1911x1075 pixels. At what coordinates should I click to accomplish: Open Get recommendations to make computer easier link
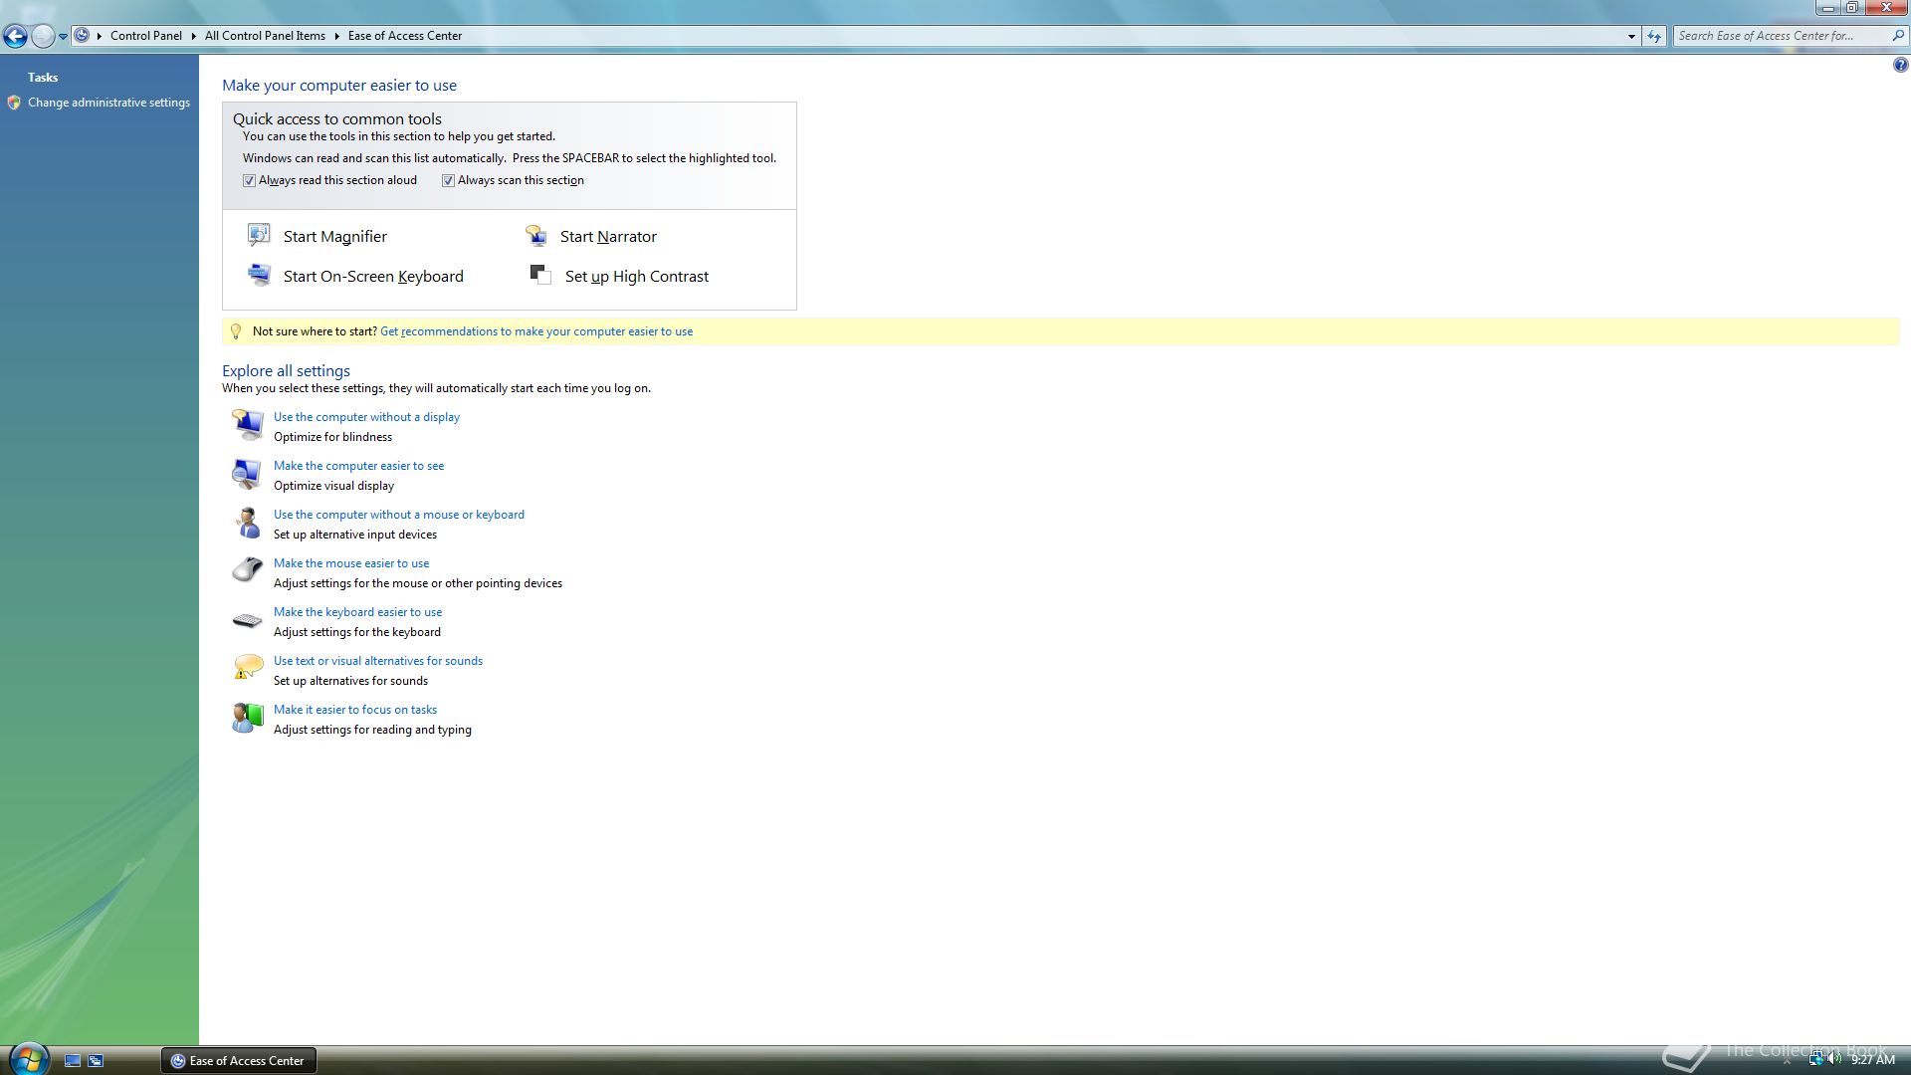coord(536,331)
